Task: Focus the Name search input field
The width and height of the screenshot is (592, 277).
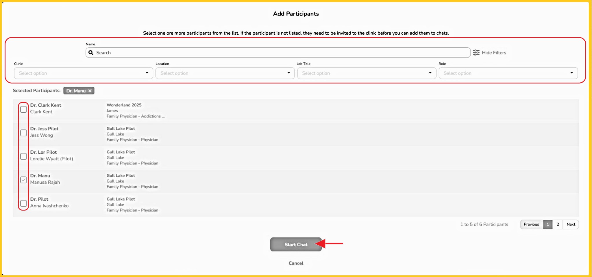Action: point(280,53)
